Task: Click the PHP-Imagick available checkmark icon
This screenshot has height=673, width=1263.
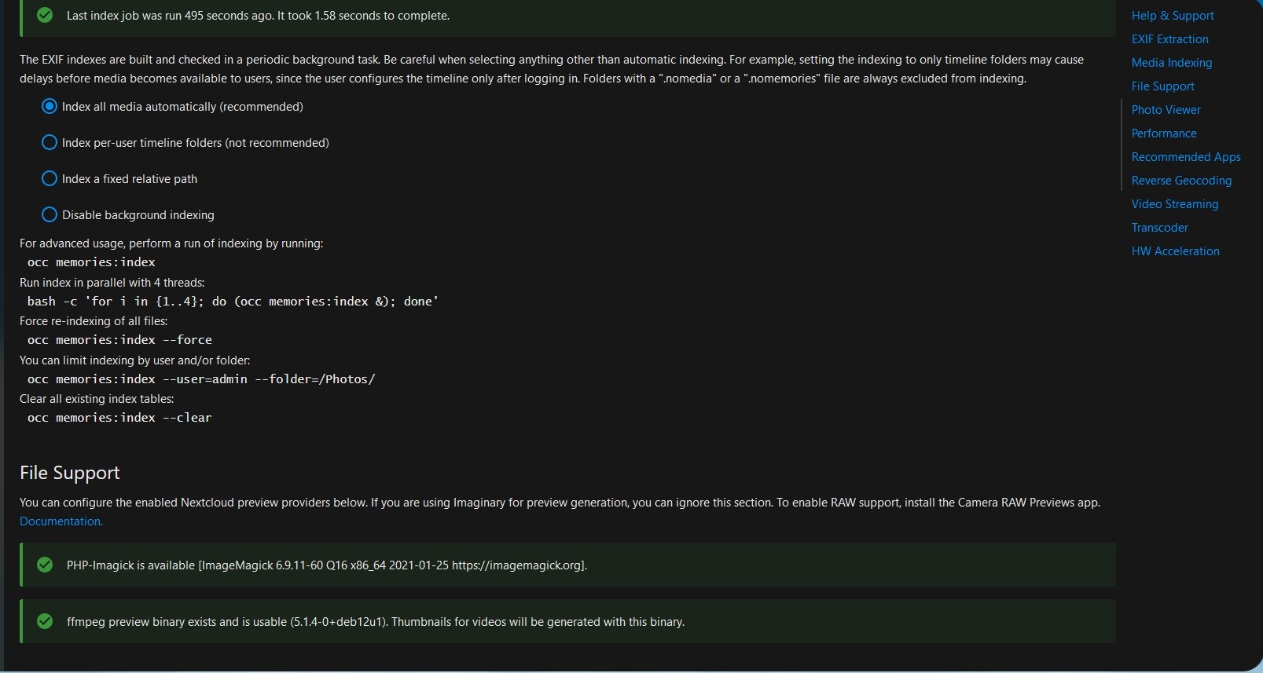Action: click(x=45, y=565)
